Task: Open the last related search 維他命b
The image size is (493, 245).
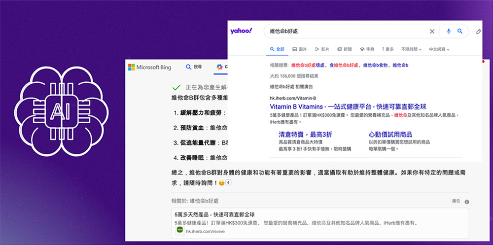Action: pyautogui.click(x=400, y=66)
